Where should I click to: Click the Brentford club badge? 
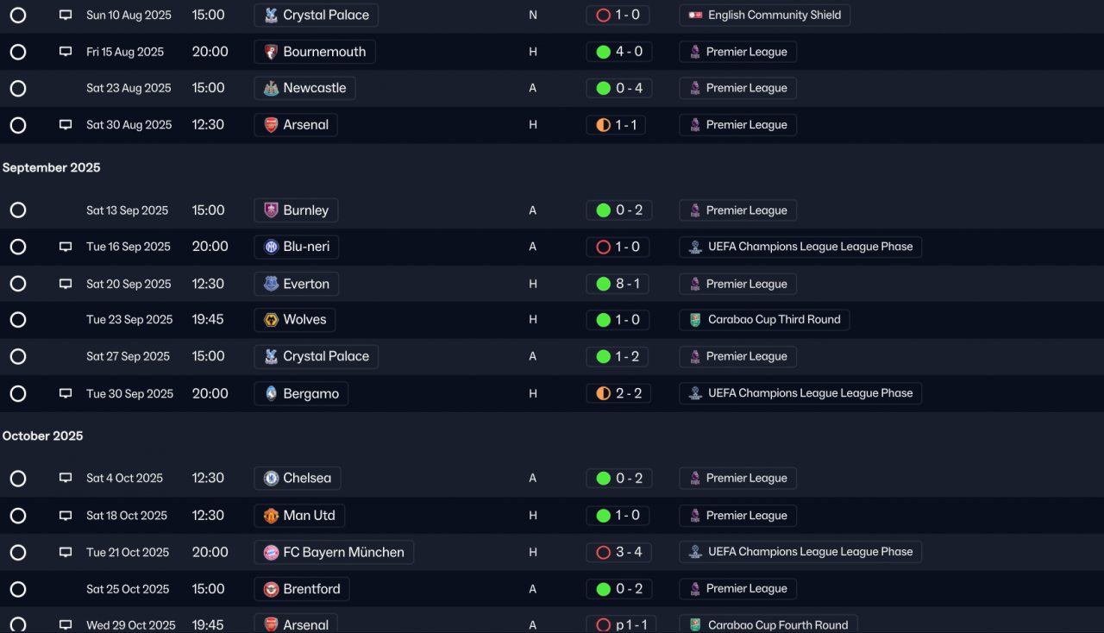(x=271, y=590)
